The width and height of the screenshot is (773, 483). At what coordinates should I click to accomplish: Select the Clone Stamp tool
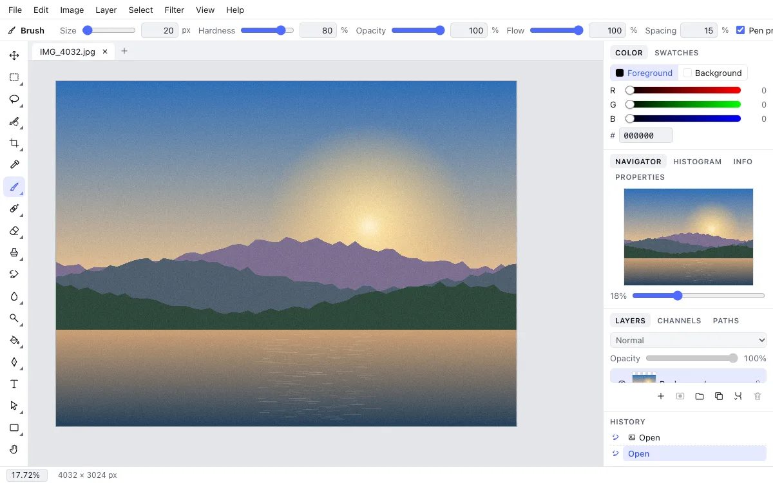pyautogui.click(x=14, y=252)
